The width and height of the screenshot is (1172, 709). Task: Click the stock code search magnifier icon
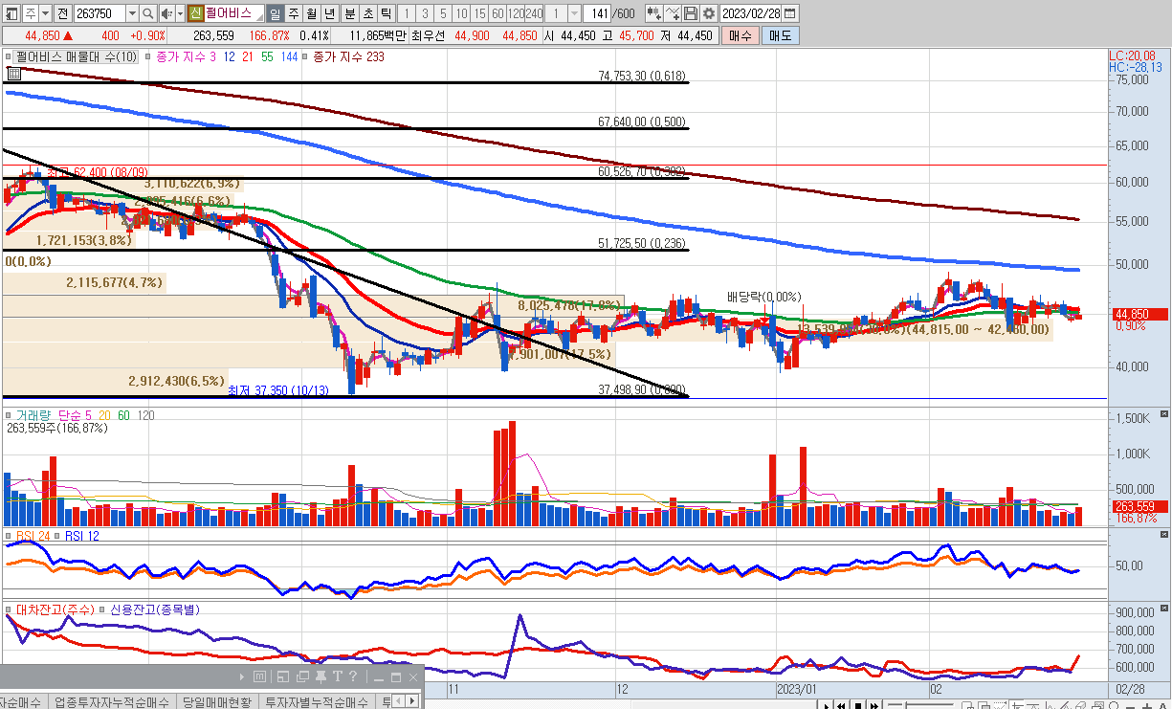148,13
